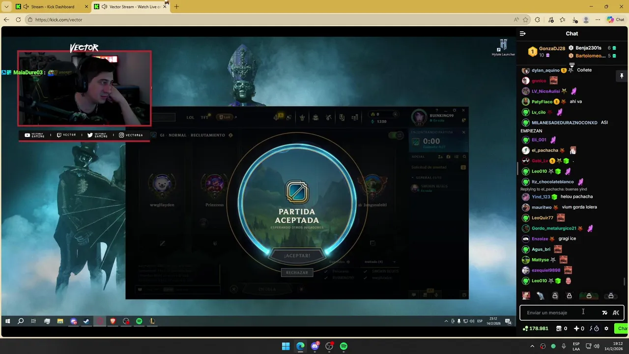Open Windows Start menu on host taskbar

point(286,346)
